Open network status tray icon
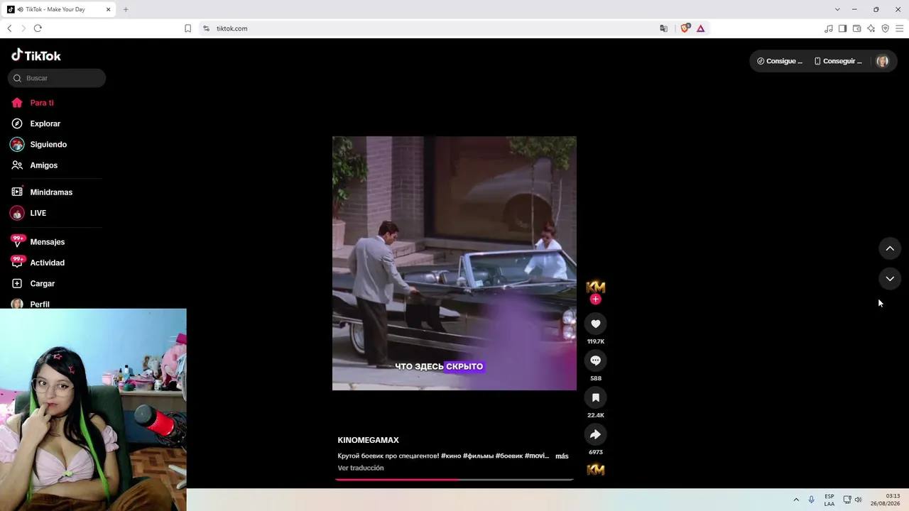 (x=847, y=500)
